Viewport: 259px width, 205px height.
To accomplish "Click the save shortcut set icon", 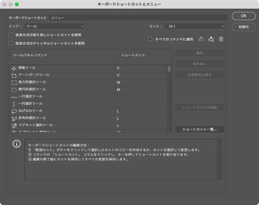I will 201,39.
